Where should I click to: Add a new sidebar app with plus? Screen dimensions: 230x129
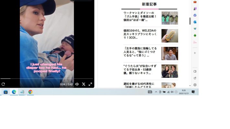tap(195, 53)
